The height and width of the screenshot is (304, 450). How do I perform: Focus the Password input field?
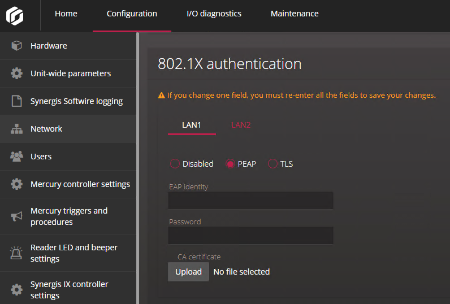pos(250,236)
